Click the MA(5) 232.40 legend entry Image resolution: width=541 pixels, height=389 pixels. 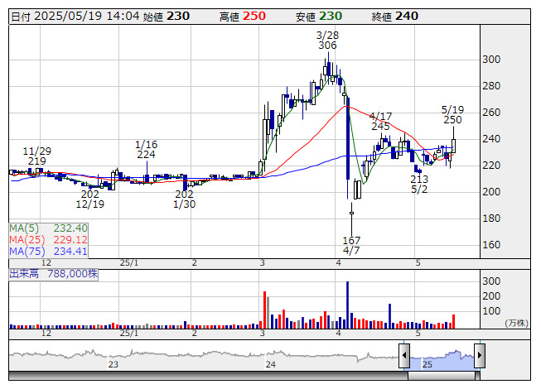click(48, 228)
